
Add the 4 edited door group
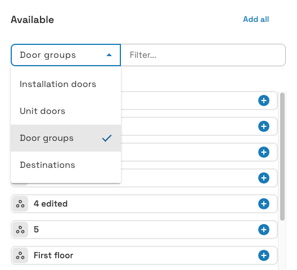(x=264, y=204)
